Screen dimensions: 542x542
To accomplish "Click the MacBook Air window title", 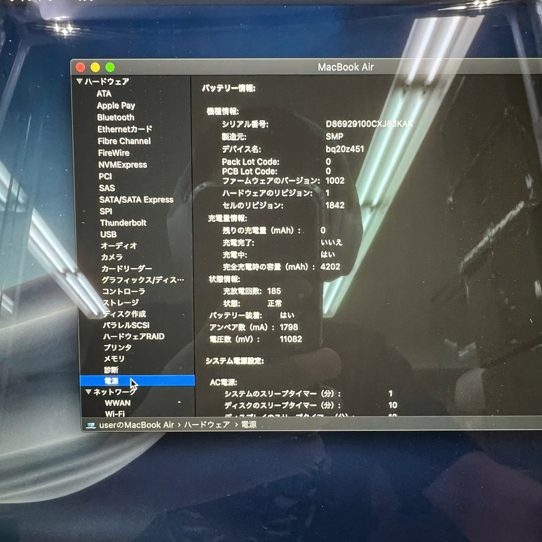I will pyautogui.click(x=346, y=67).
